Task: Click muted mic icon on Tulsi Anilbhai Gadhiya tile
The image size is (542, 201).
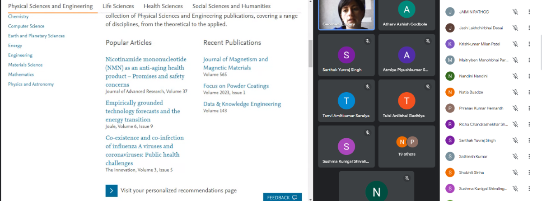Action: coord(428,87)
